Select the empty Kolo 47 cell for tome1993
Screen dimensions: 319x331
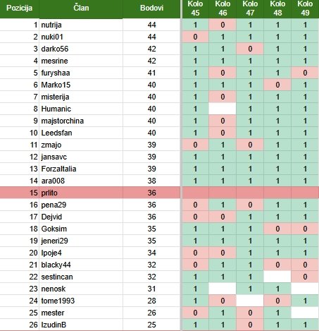(x=250, y=301)
